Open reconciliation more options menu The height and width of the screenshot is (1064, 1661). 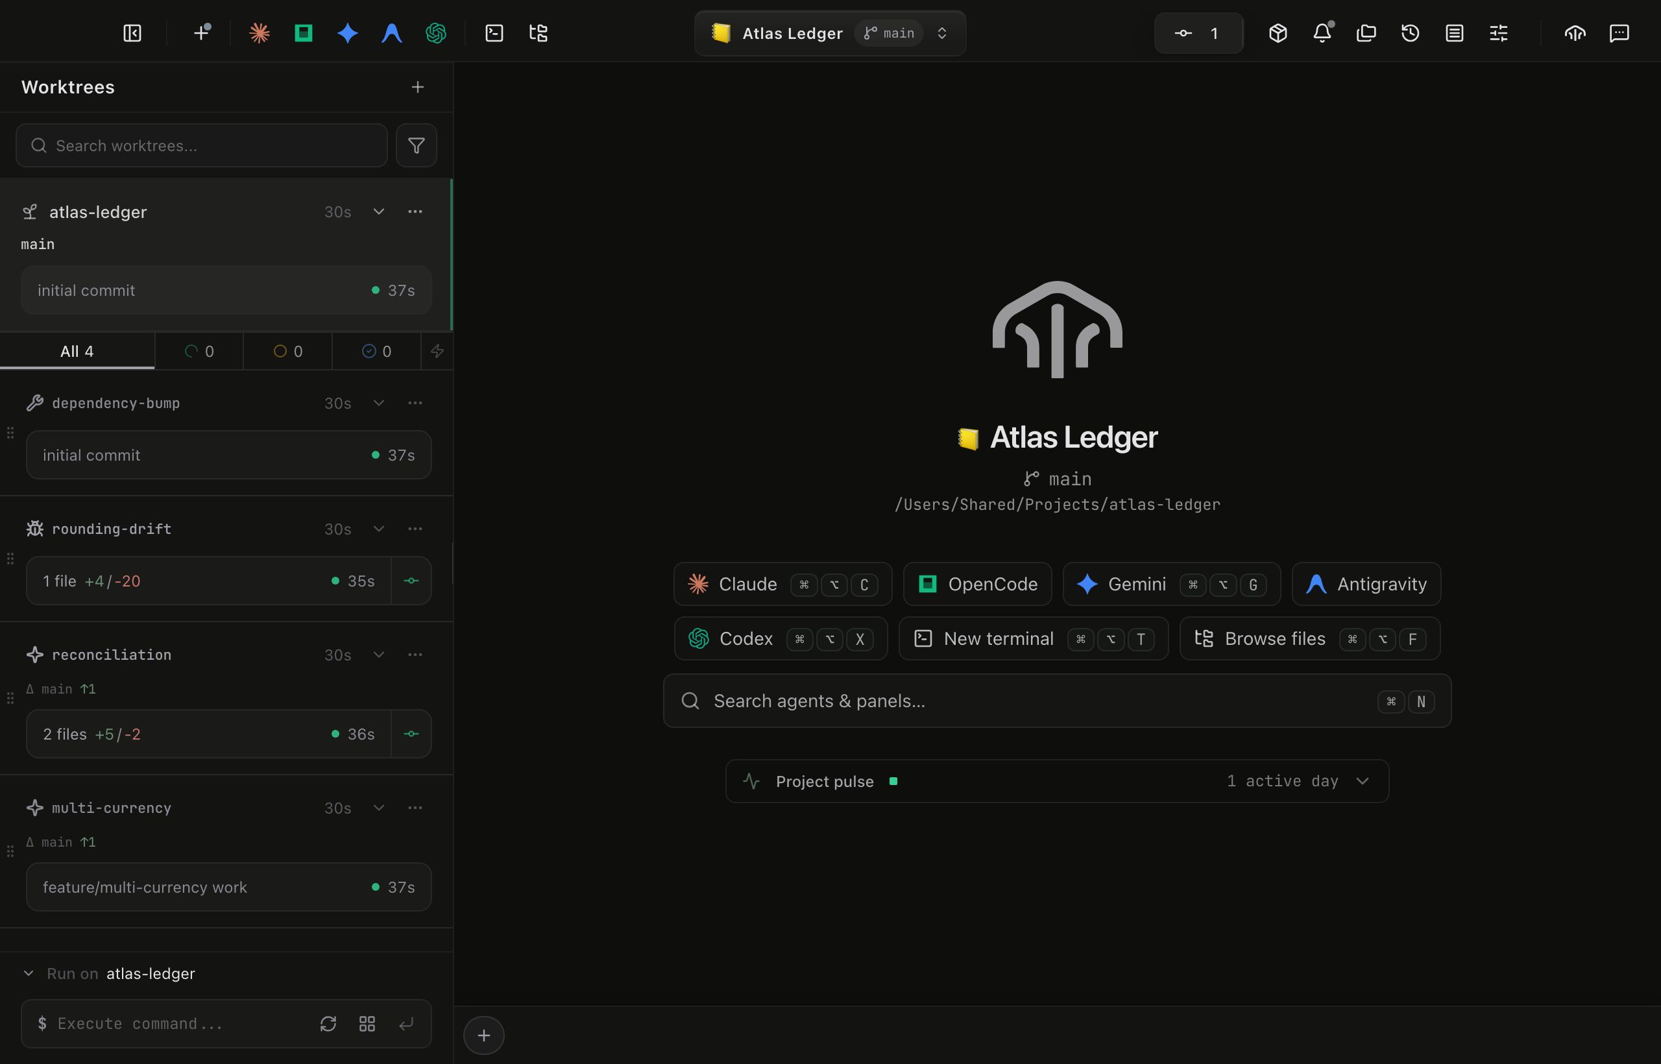tap(415, 654)
